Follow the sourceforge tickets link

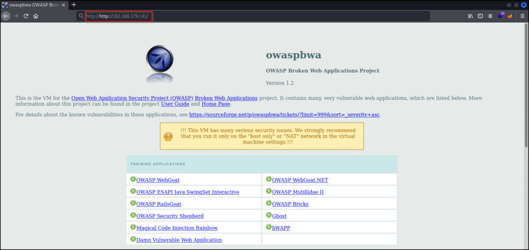tap(285, 114)
